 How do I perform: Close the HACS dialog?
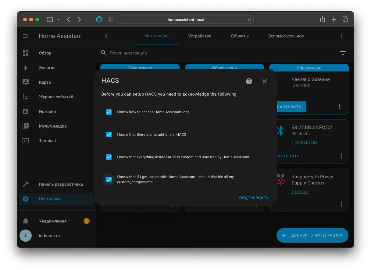[265, 81]
